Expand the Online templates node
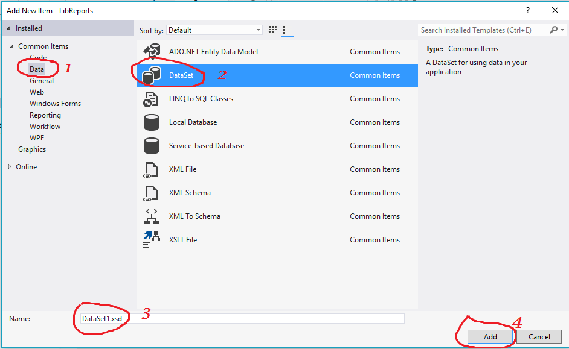The width and height of the screenshot is (569, 349). pyautogui.click(x=9, y=166)
